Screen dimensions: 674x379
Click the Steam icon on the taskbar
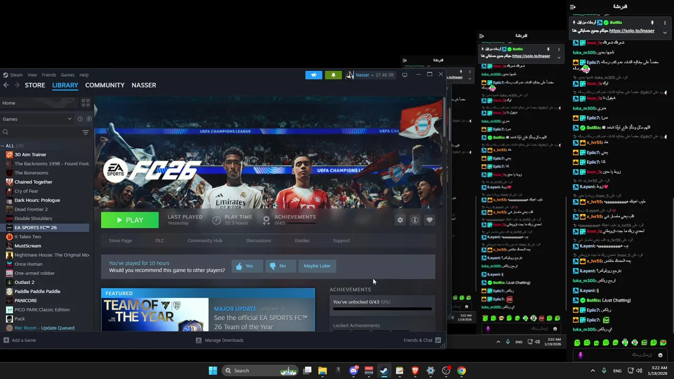point(384,371)
